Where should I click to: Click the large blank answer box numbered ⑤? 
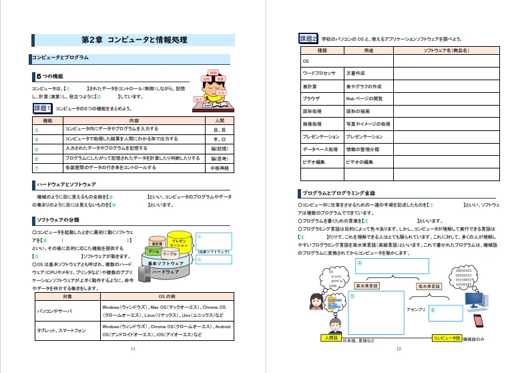[x=376, y=313]
